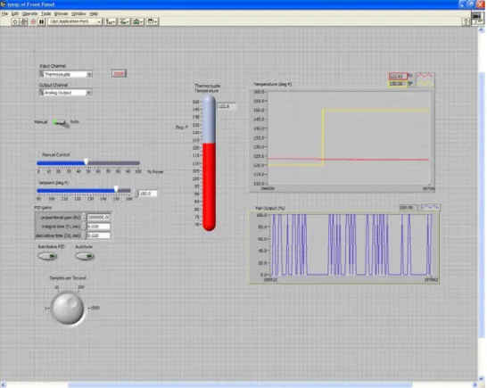Click the red STOP button
This screenshot has height=388, width=487.
coord(119,74)
